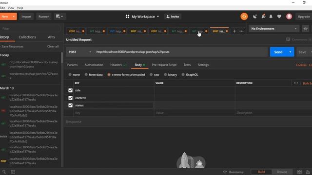Select the form-data body type

point(86,74)
